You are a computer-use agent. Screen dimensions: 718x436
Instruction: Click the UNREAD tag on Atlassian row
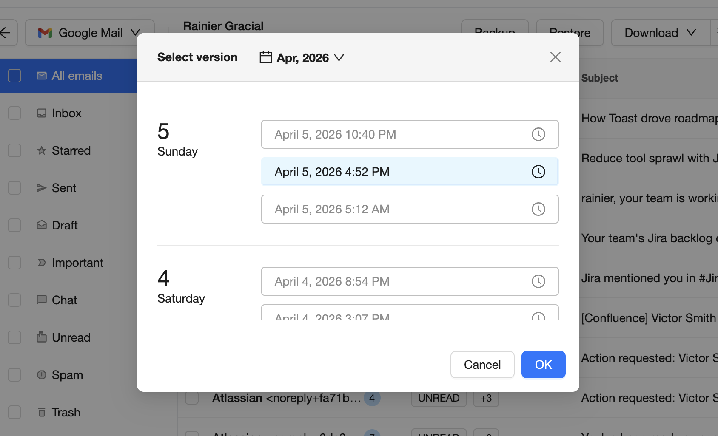[x=439, y=398]
